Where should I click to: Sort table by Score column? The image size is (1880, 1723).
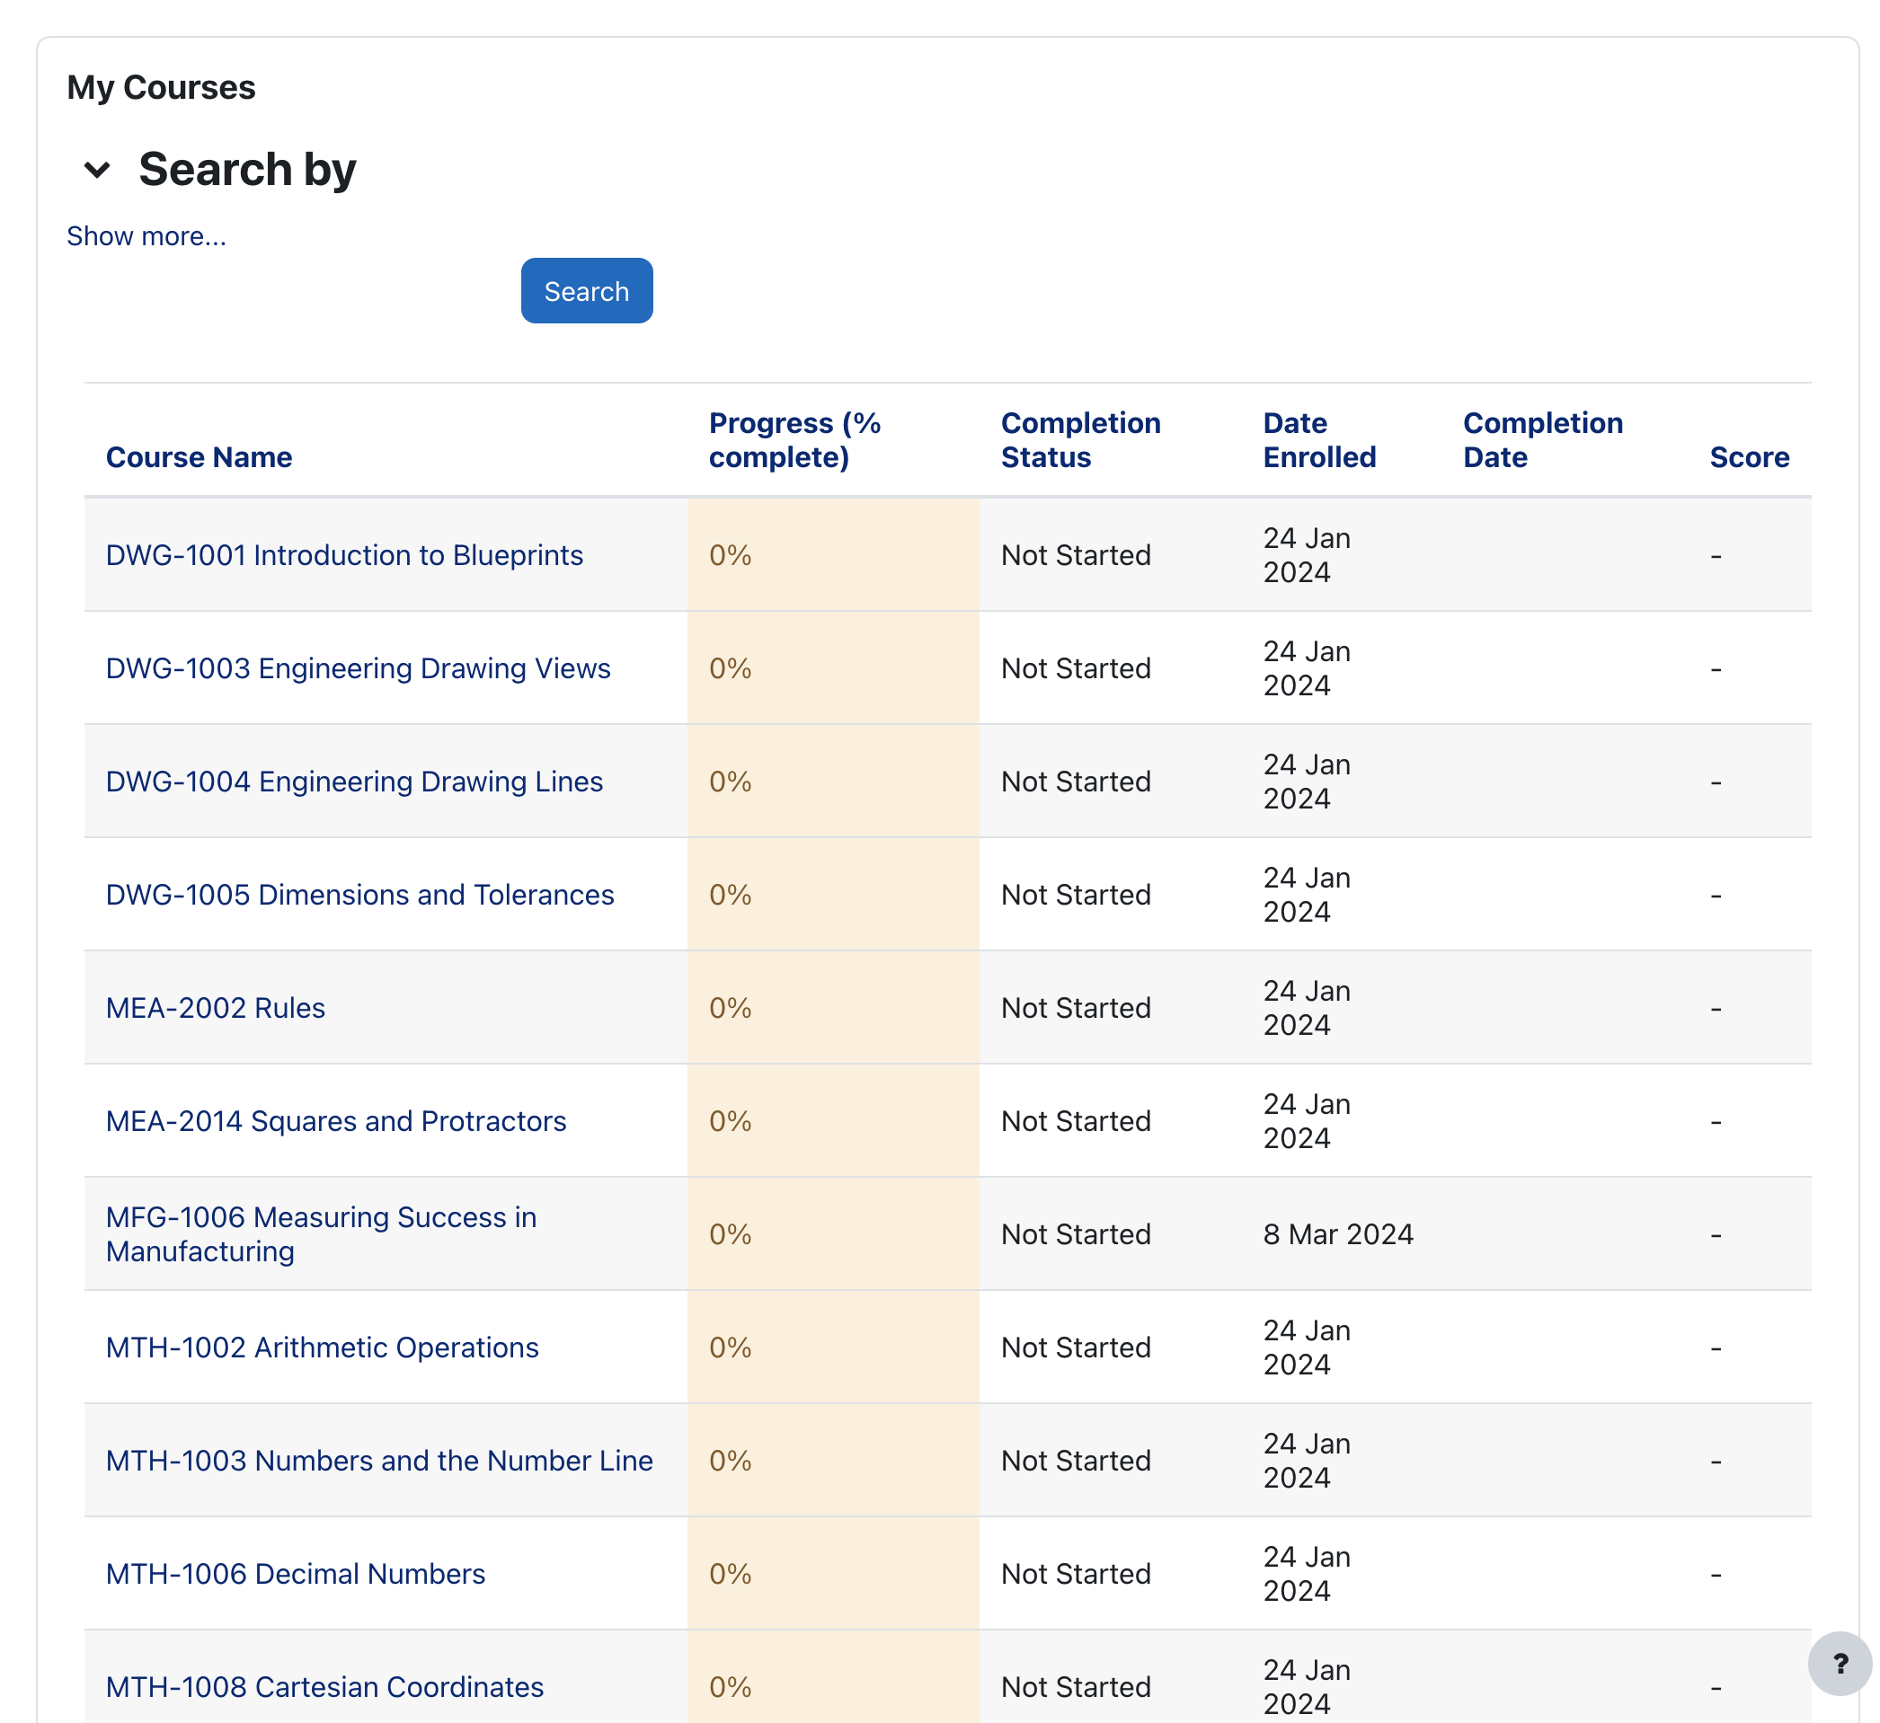click(1749, 457)
